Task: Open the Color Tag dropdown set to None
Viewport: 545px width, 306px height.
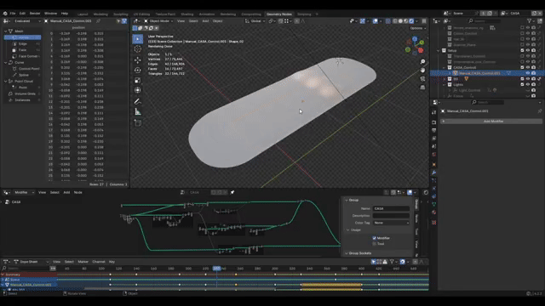Action: 391,223
